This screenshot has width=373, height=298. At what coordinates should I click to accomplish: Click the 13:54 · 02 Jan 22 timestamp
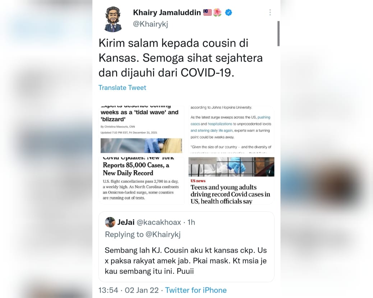pyautogui.click(x=128, y=290)
